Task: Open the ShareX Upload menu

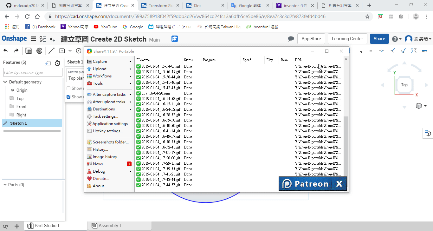Action: click(x=109, y=69)
